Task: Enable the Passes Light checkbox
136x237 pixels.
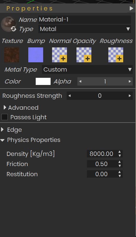Action: [x=4, y=117]
